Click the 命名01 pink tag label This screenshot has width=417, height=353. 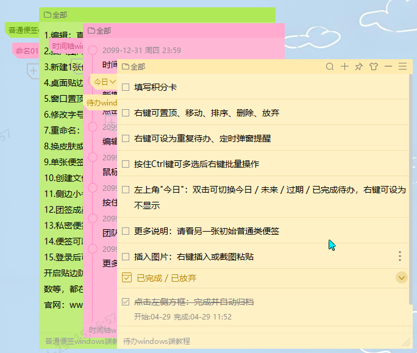26,51
